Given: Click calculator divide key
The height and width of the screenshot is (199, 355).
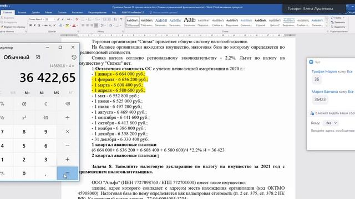Looking at the screenshot, I should (x=68, y=118).
